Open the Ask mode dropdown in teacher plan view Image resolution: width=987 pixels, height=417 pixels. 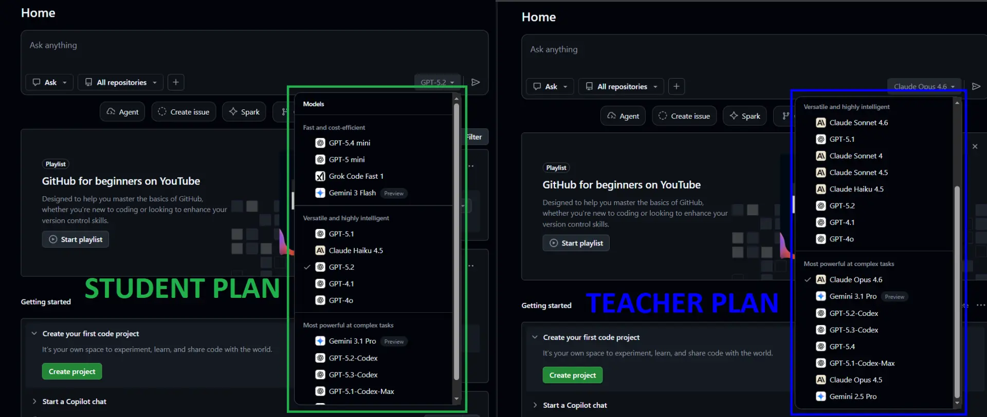(x=551, y=86)
